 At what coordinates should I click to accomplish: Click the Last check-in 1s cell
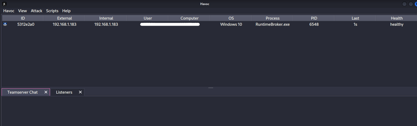(x=355, y=24)
